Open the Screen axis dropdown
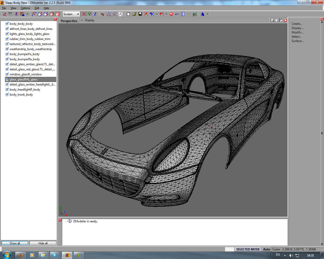Screen dimensions: 324x259 coord(78,14)
